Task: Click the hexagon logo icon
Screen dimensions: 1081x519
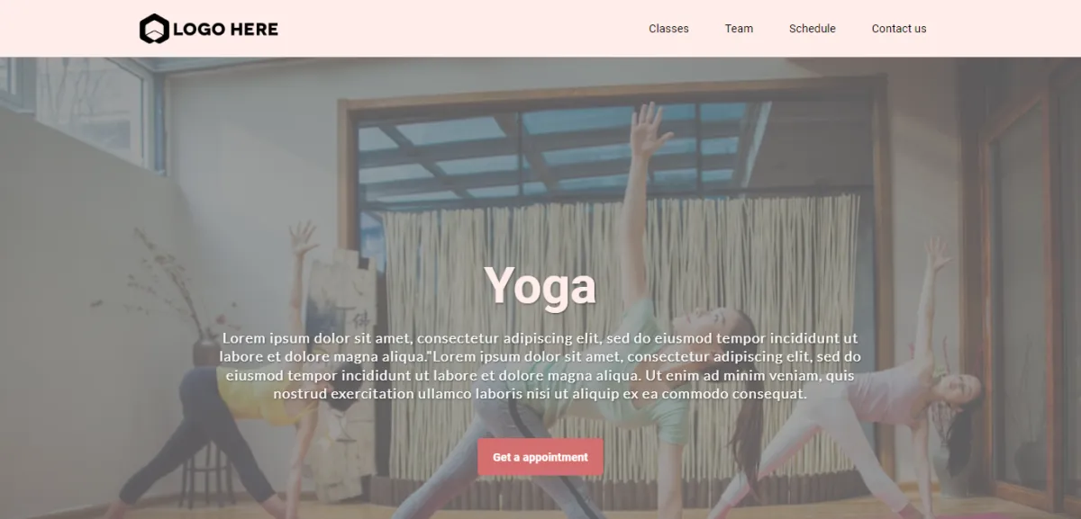Action: [x=154, y=29]
